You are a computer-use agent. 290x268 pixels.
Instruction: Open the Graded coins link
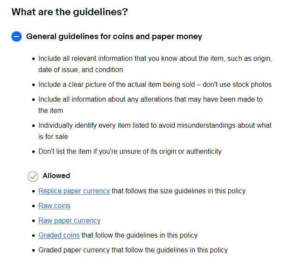click(59, 235)
